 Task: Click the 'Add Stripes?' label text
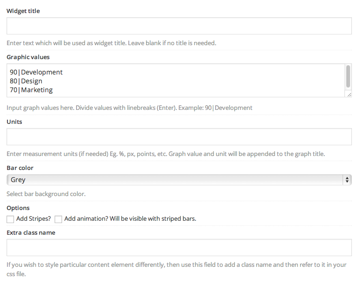34,219
